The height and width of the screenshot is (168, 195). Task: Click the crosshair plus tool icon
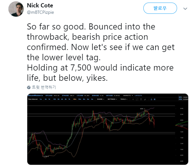[133, 99]
